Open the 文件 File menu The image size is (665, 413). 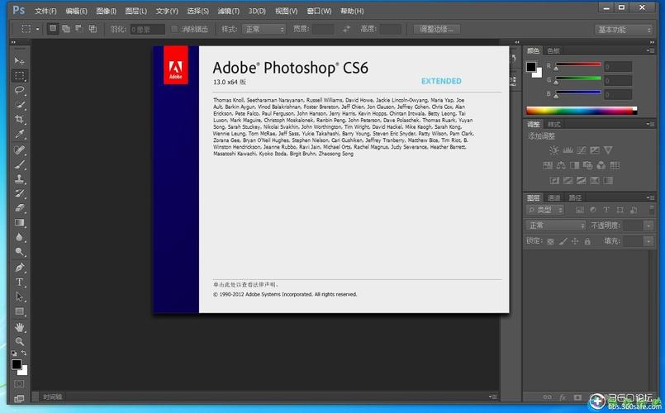[45, 11]
